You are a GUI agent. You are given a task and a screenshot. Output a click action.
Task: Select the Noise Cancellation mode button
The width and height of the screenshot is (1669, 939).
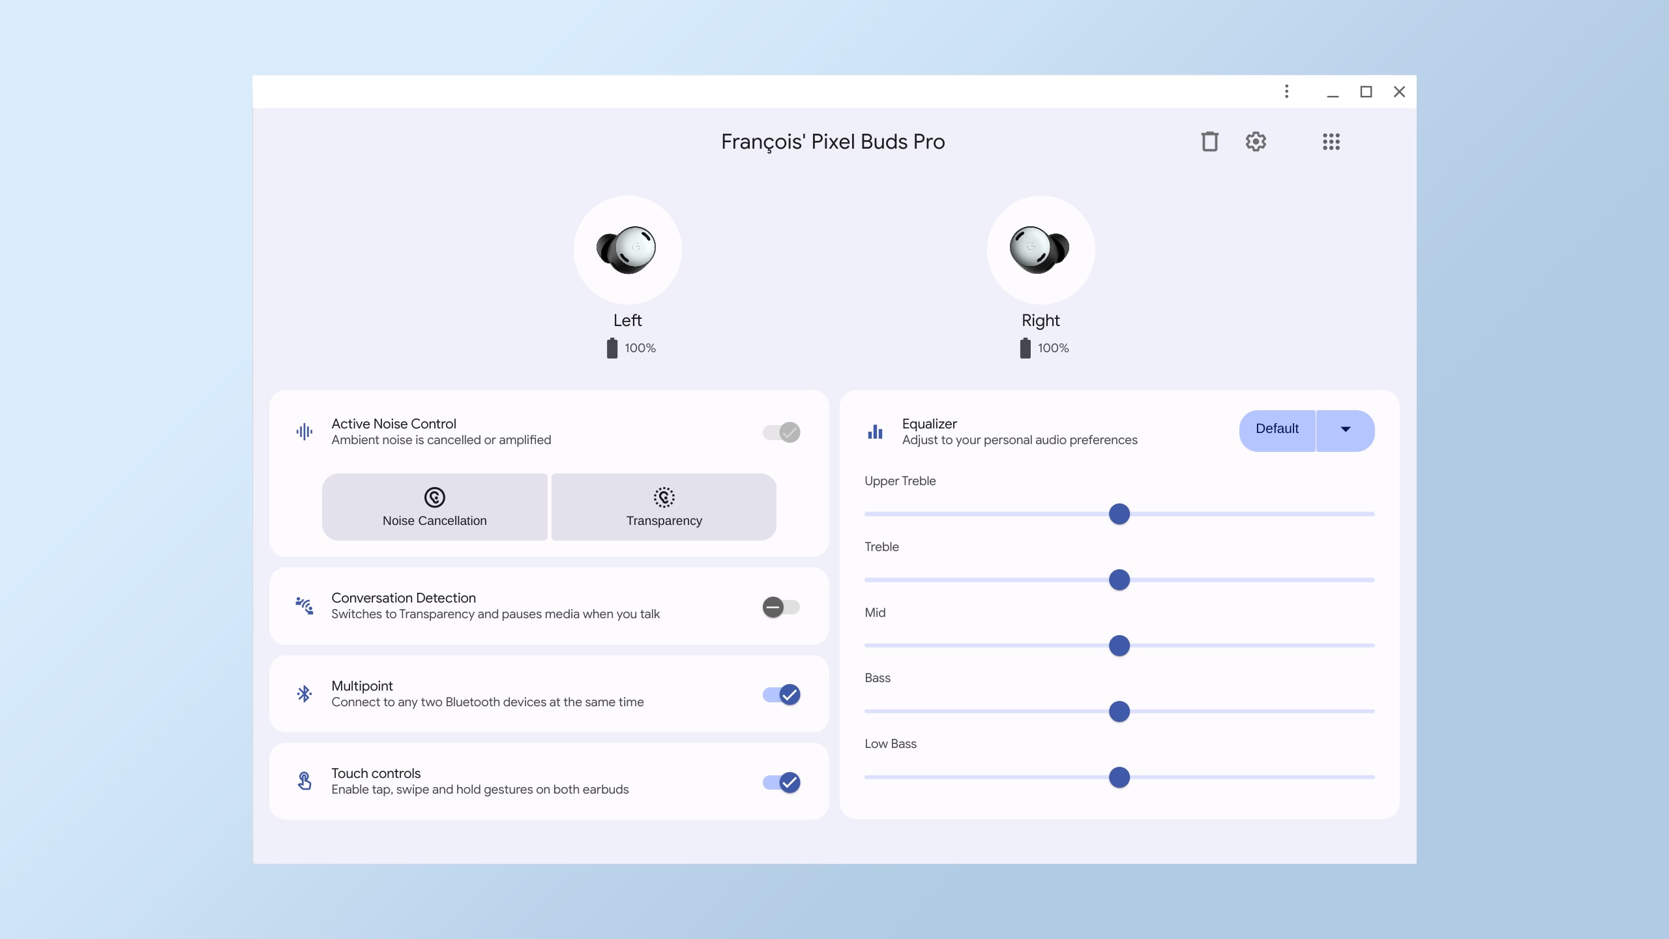[434, 507]
